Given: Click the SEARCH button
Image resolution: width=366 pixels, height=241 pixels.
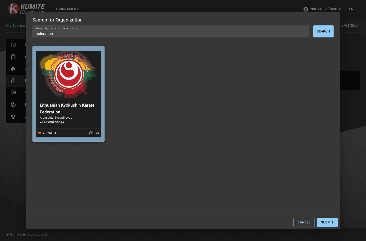Looking at the screenshot, I should 323,31.
